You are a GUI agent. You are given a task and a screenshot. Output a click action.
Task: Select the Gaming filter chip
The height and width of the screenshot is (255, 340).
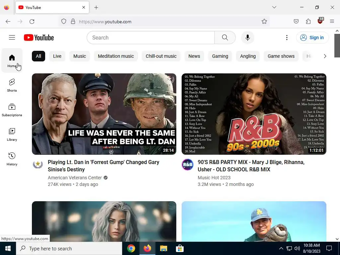point(220,56)
